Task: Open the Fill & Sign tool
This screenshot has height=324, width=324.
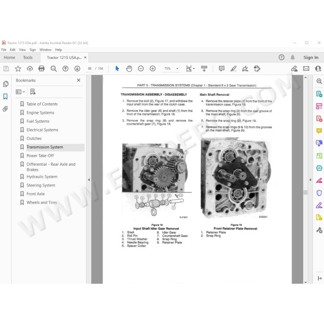Action: click(x=319, y=205)
